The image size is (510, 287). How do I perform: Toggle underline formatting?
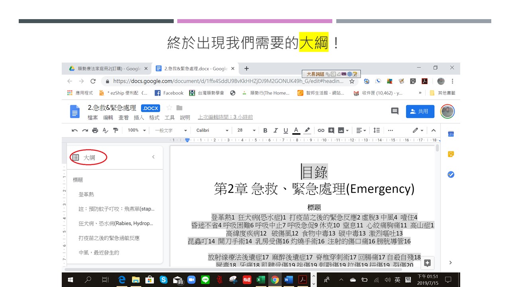click(286, 130)
